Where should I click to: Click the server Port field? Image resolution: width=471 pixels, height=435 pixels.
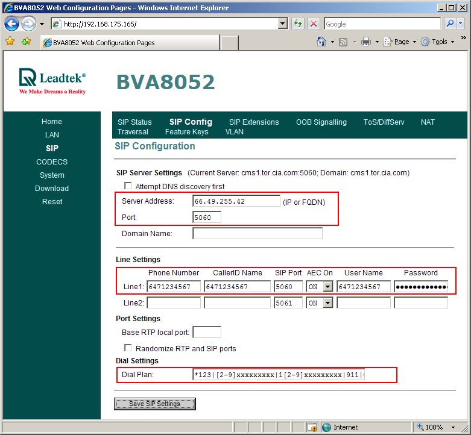click(207, 217)
